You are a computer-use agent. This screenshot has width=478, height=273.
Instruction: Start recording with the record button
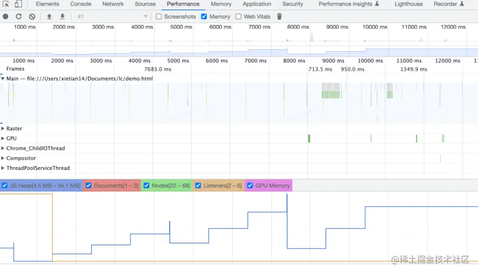[5, 17]
